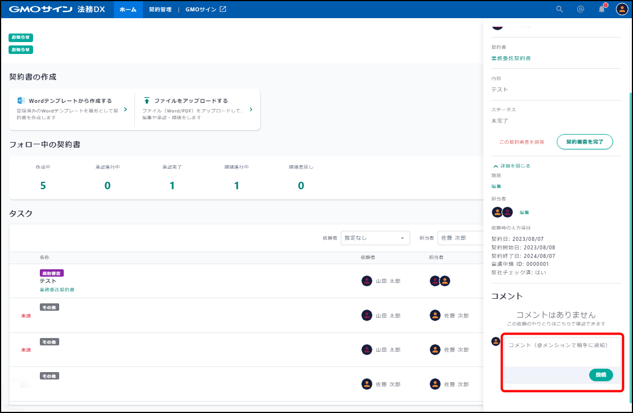Screen dimensions: 633x413
Task: Click the Word template document icon
Action: 21,101
